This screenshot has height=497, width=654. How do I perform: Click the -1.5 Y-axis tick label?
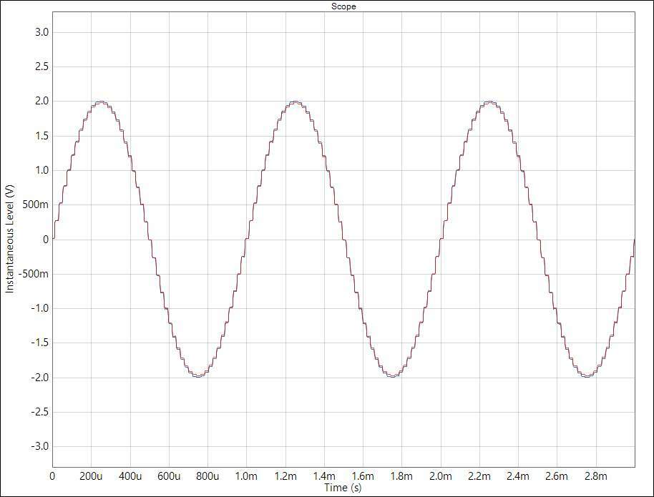[x=39, y=343]
